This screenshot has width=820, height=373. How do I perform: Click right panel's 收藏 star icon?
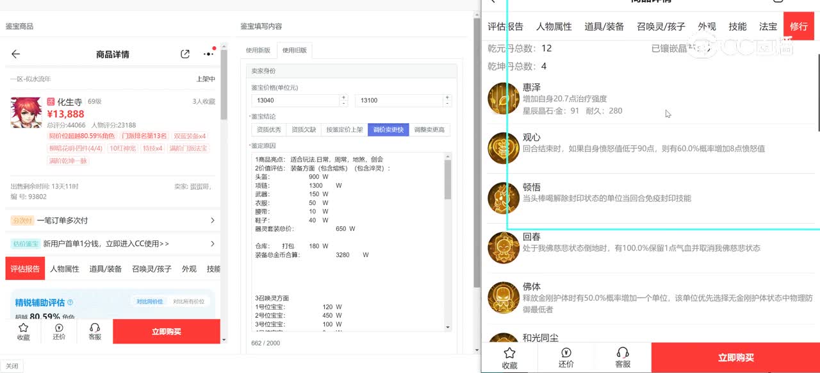click(x=509, y=353)
